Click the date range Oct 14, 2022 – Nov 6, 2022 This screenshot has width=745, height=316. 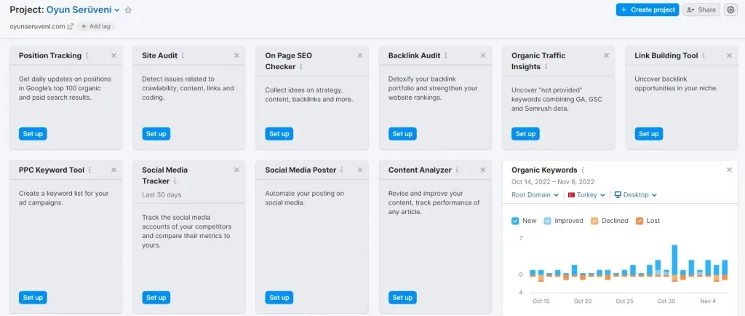553,182
